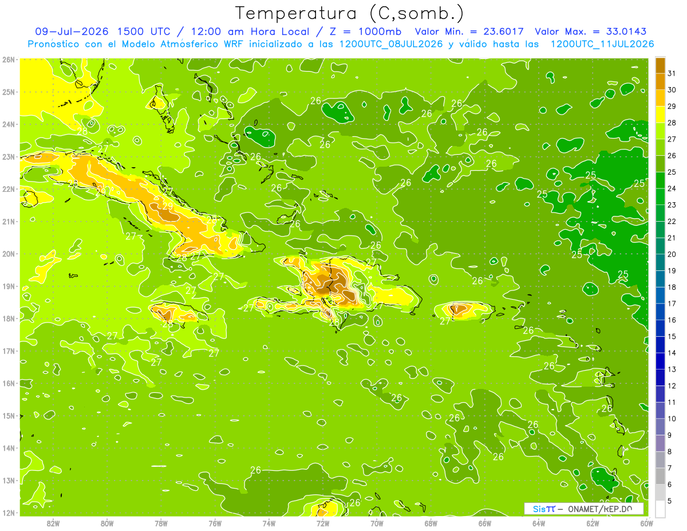Click the "16N" latitude label
687x531 pixels.
coord(8,383)
